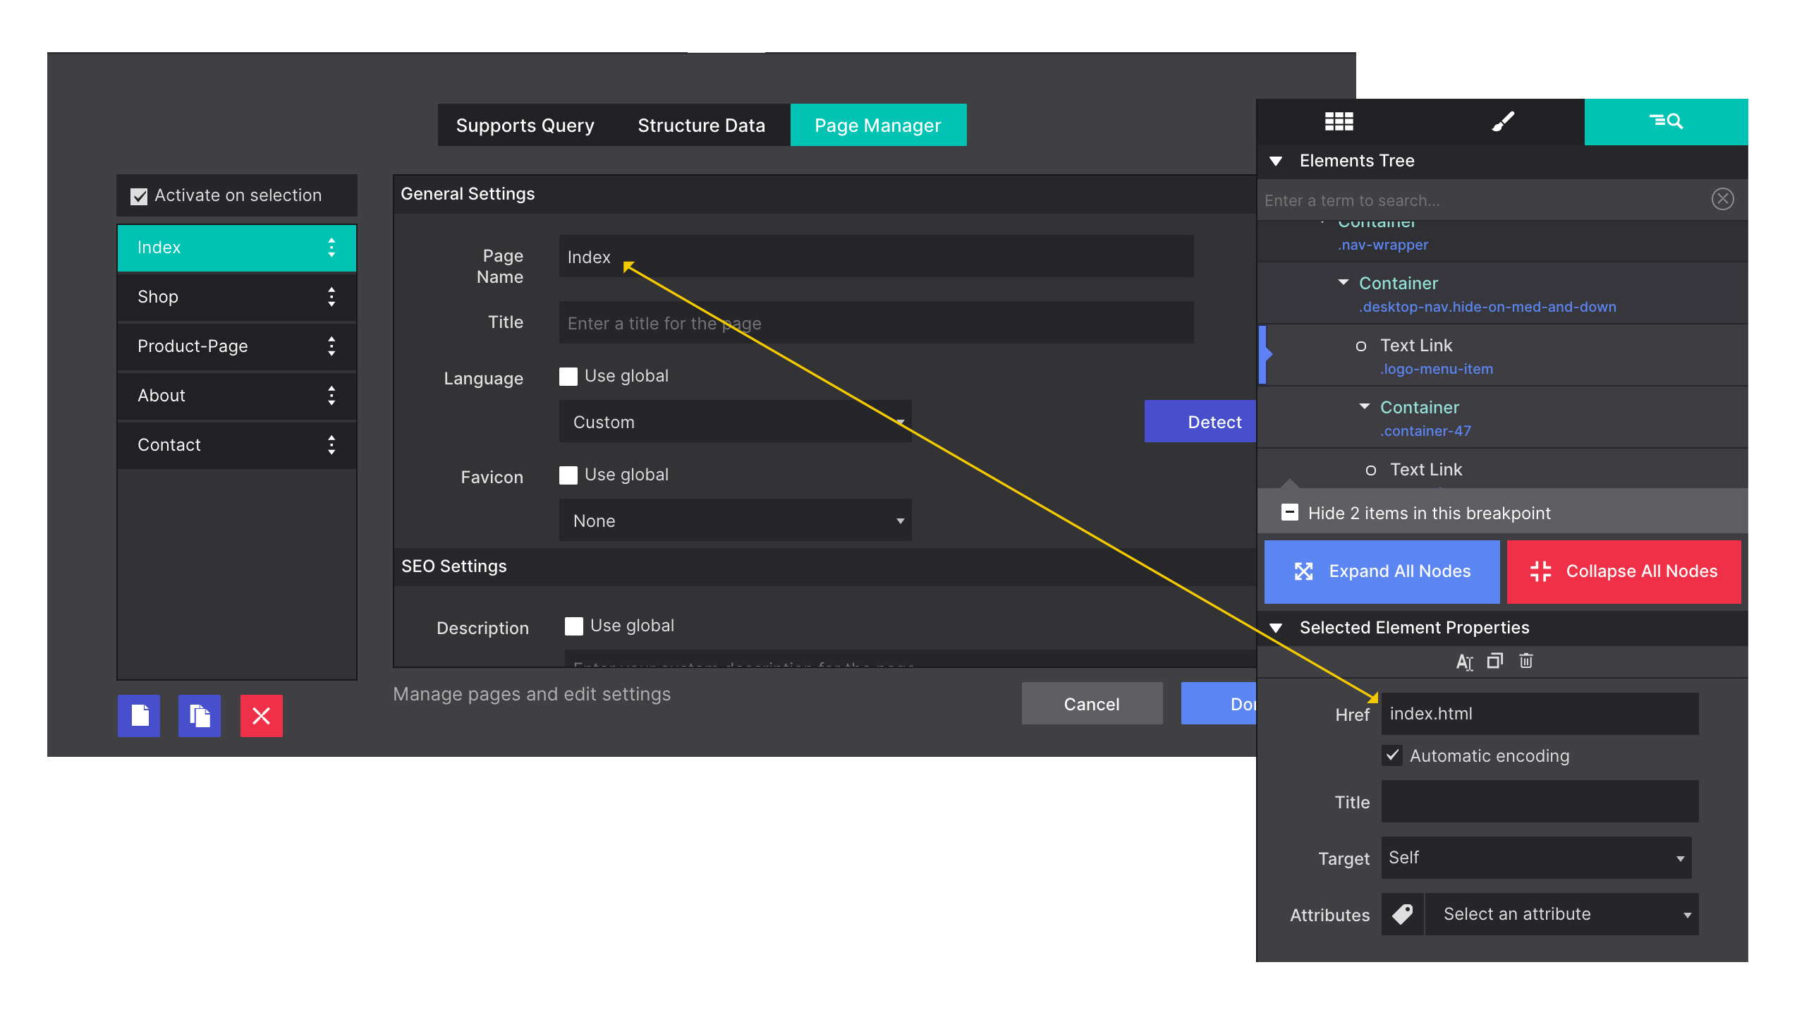The image size is (1797, 1015).
Task: Select Text Link under .container-47
Action: click(x=1502, y=469)
